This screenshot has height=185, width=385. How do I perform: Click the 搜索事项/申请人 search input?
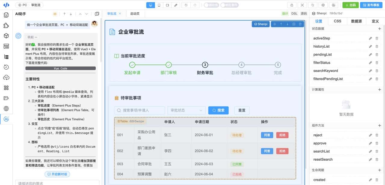140,110
